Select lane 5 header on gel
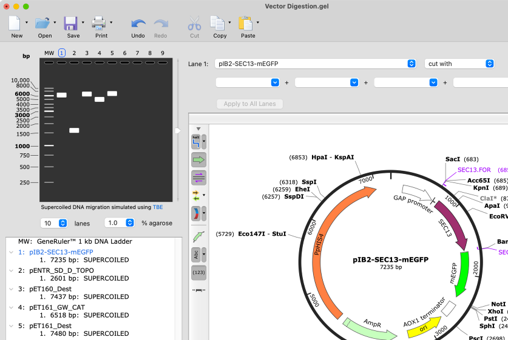Image resolution: width=508 pixels, height=340 pixels. click(x=112, y=53)
